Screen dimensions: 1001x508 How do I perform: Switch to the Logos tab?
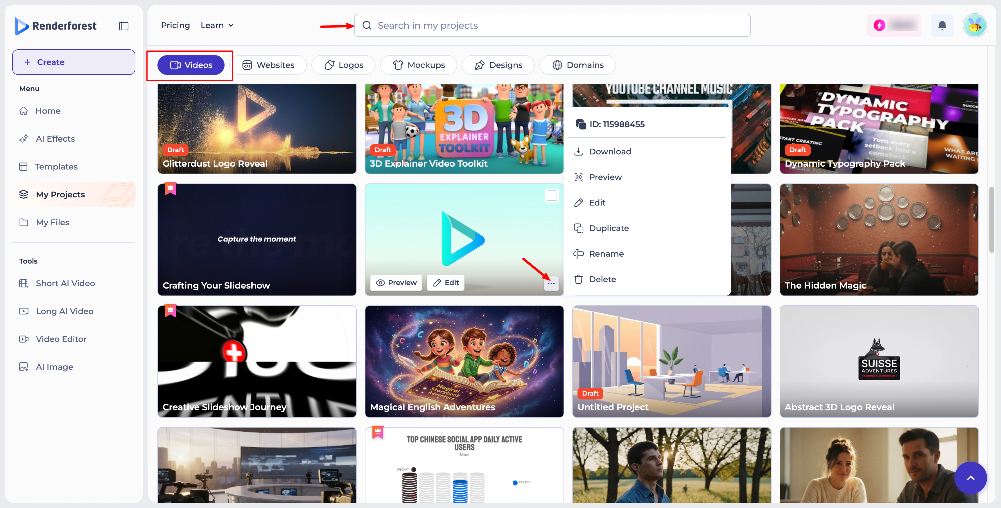pyautogui.click(x=344, y=65)
